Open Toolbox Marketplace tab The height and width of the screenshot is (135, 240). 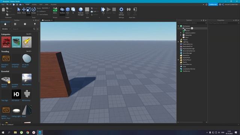(x=5, y=24)
